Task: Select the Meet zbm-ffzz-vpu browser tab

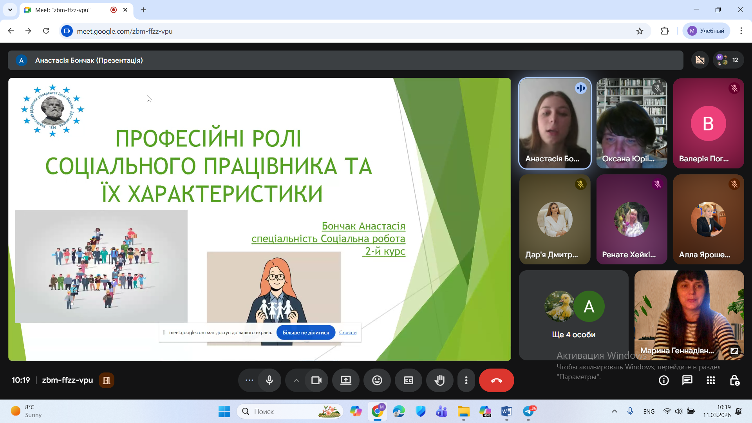Action: (63, 10)
